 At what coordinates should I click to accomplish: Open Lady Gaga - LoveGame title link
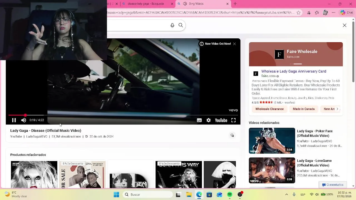click(314, 163)
